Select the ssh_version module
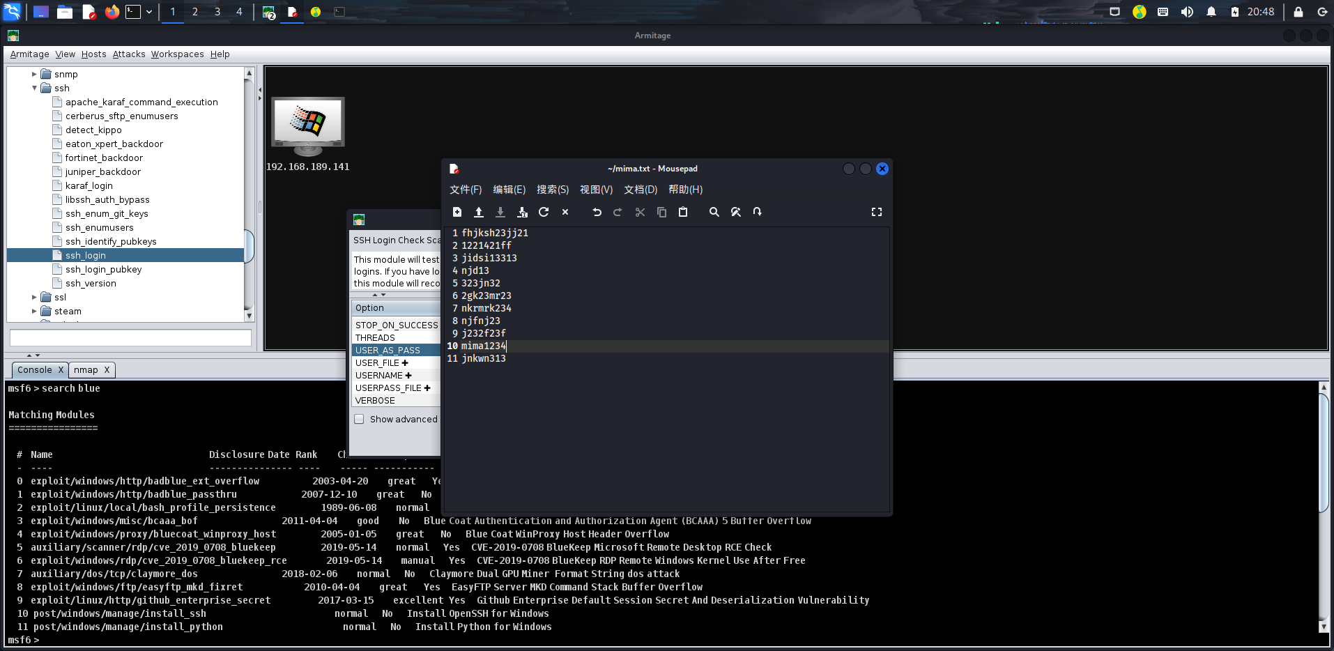Screen dimensions: 1334x651 tap(91, 284)
